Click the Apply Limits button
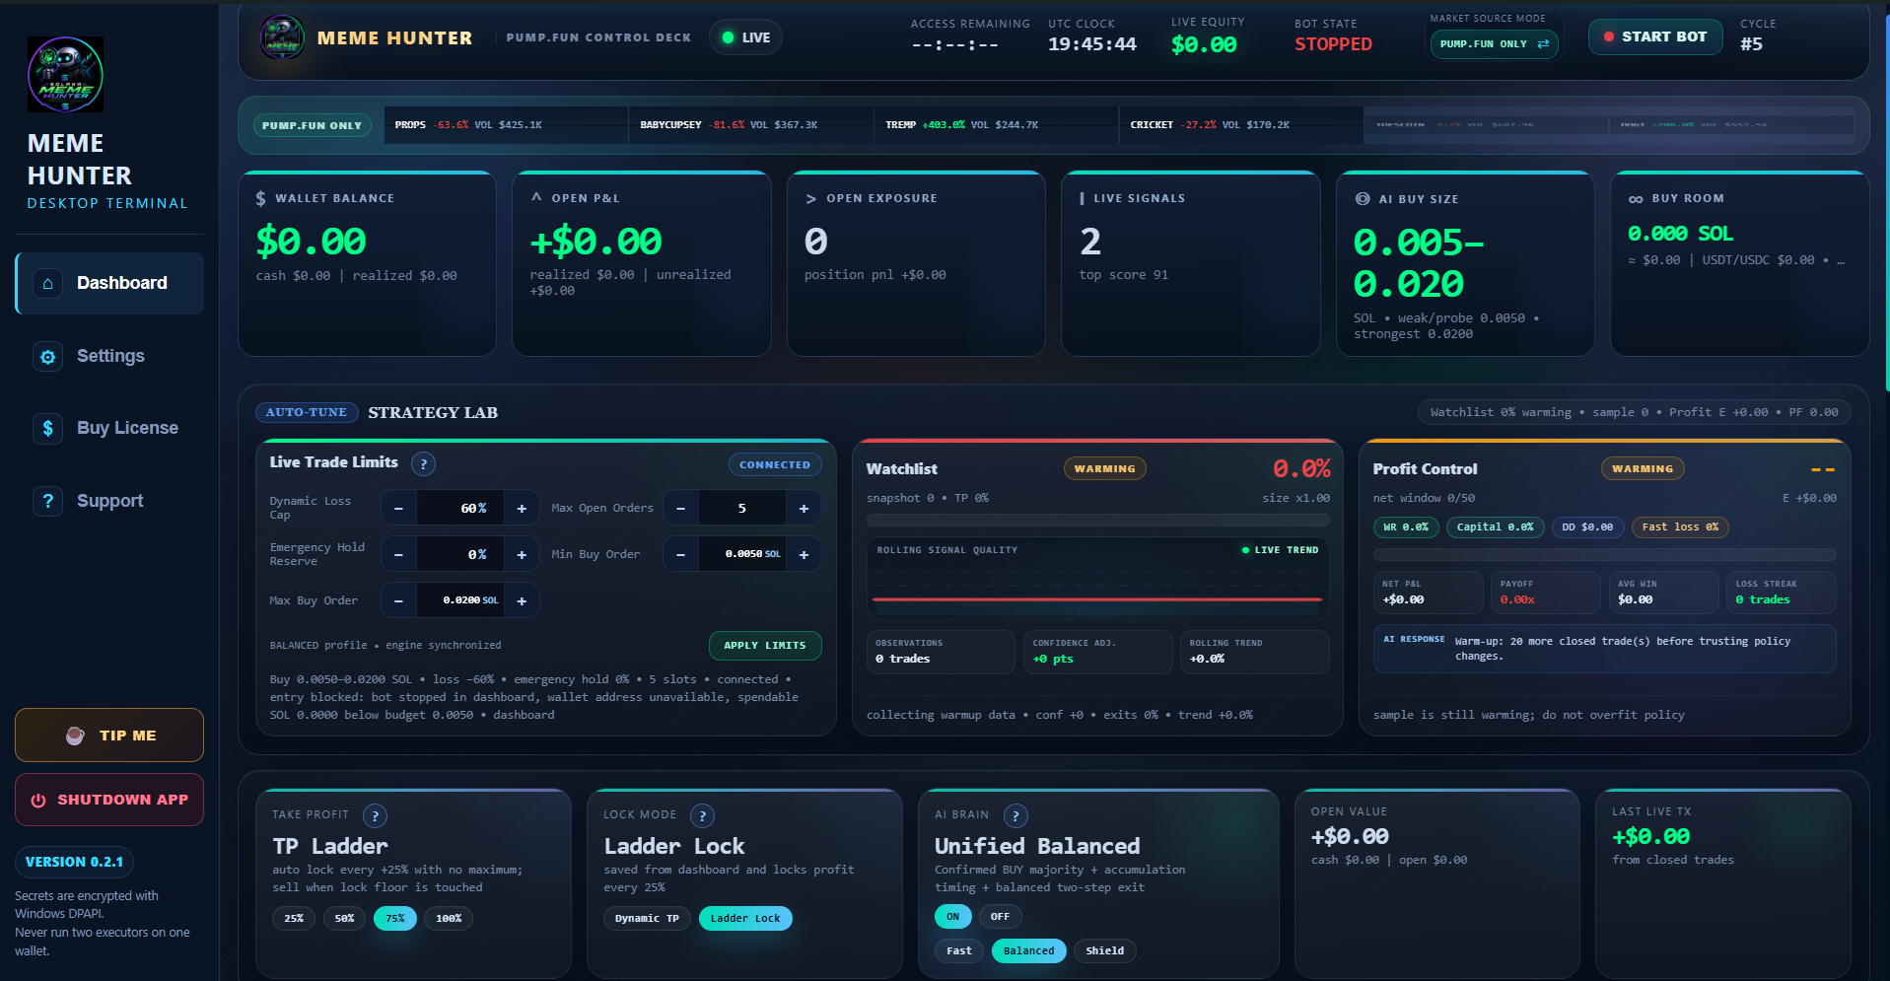The width and height of the screenshot is (1890, 981). (765, 646)
